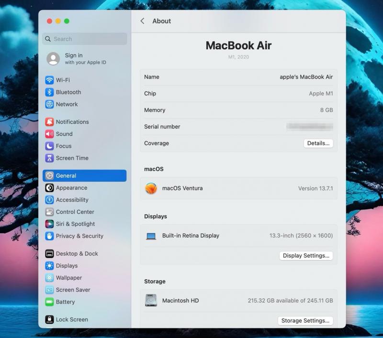Click the Wallpaper flower icon
383x338 pixels.
tap(49, 278)
